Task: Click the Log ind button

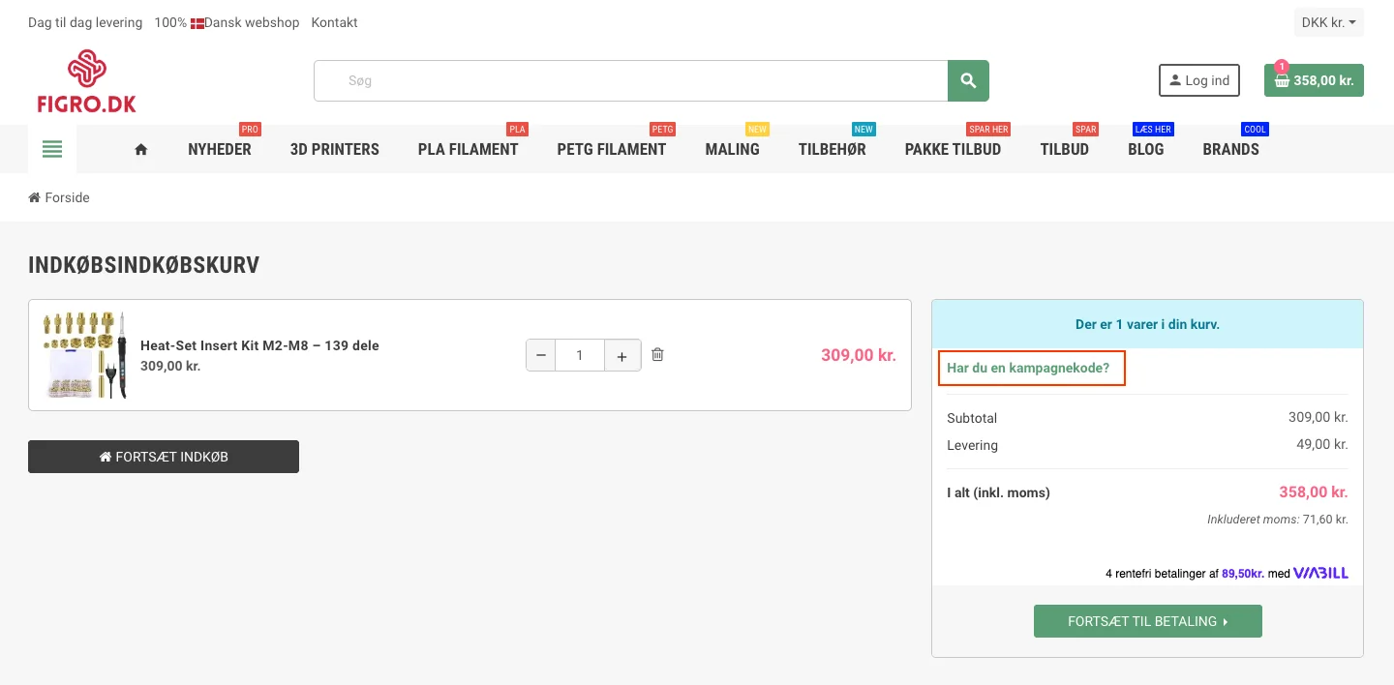Action: (1199, 80)
